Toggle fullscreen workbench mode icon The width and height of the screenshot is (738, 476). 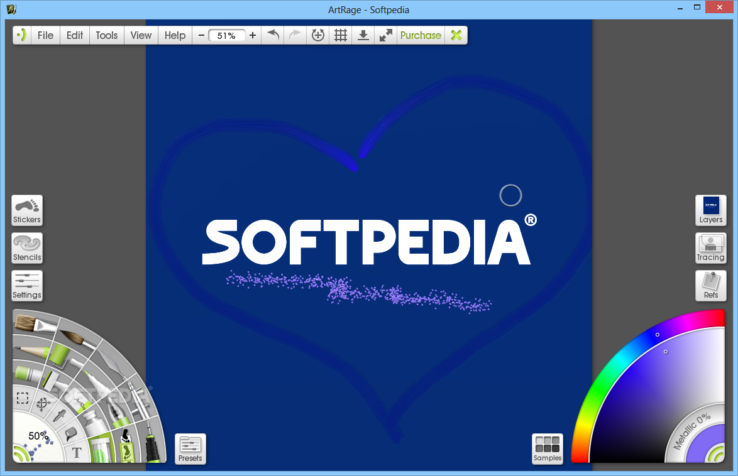pyautogui.click(x=386, y=35)
